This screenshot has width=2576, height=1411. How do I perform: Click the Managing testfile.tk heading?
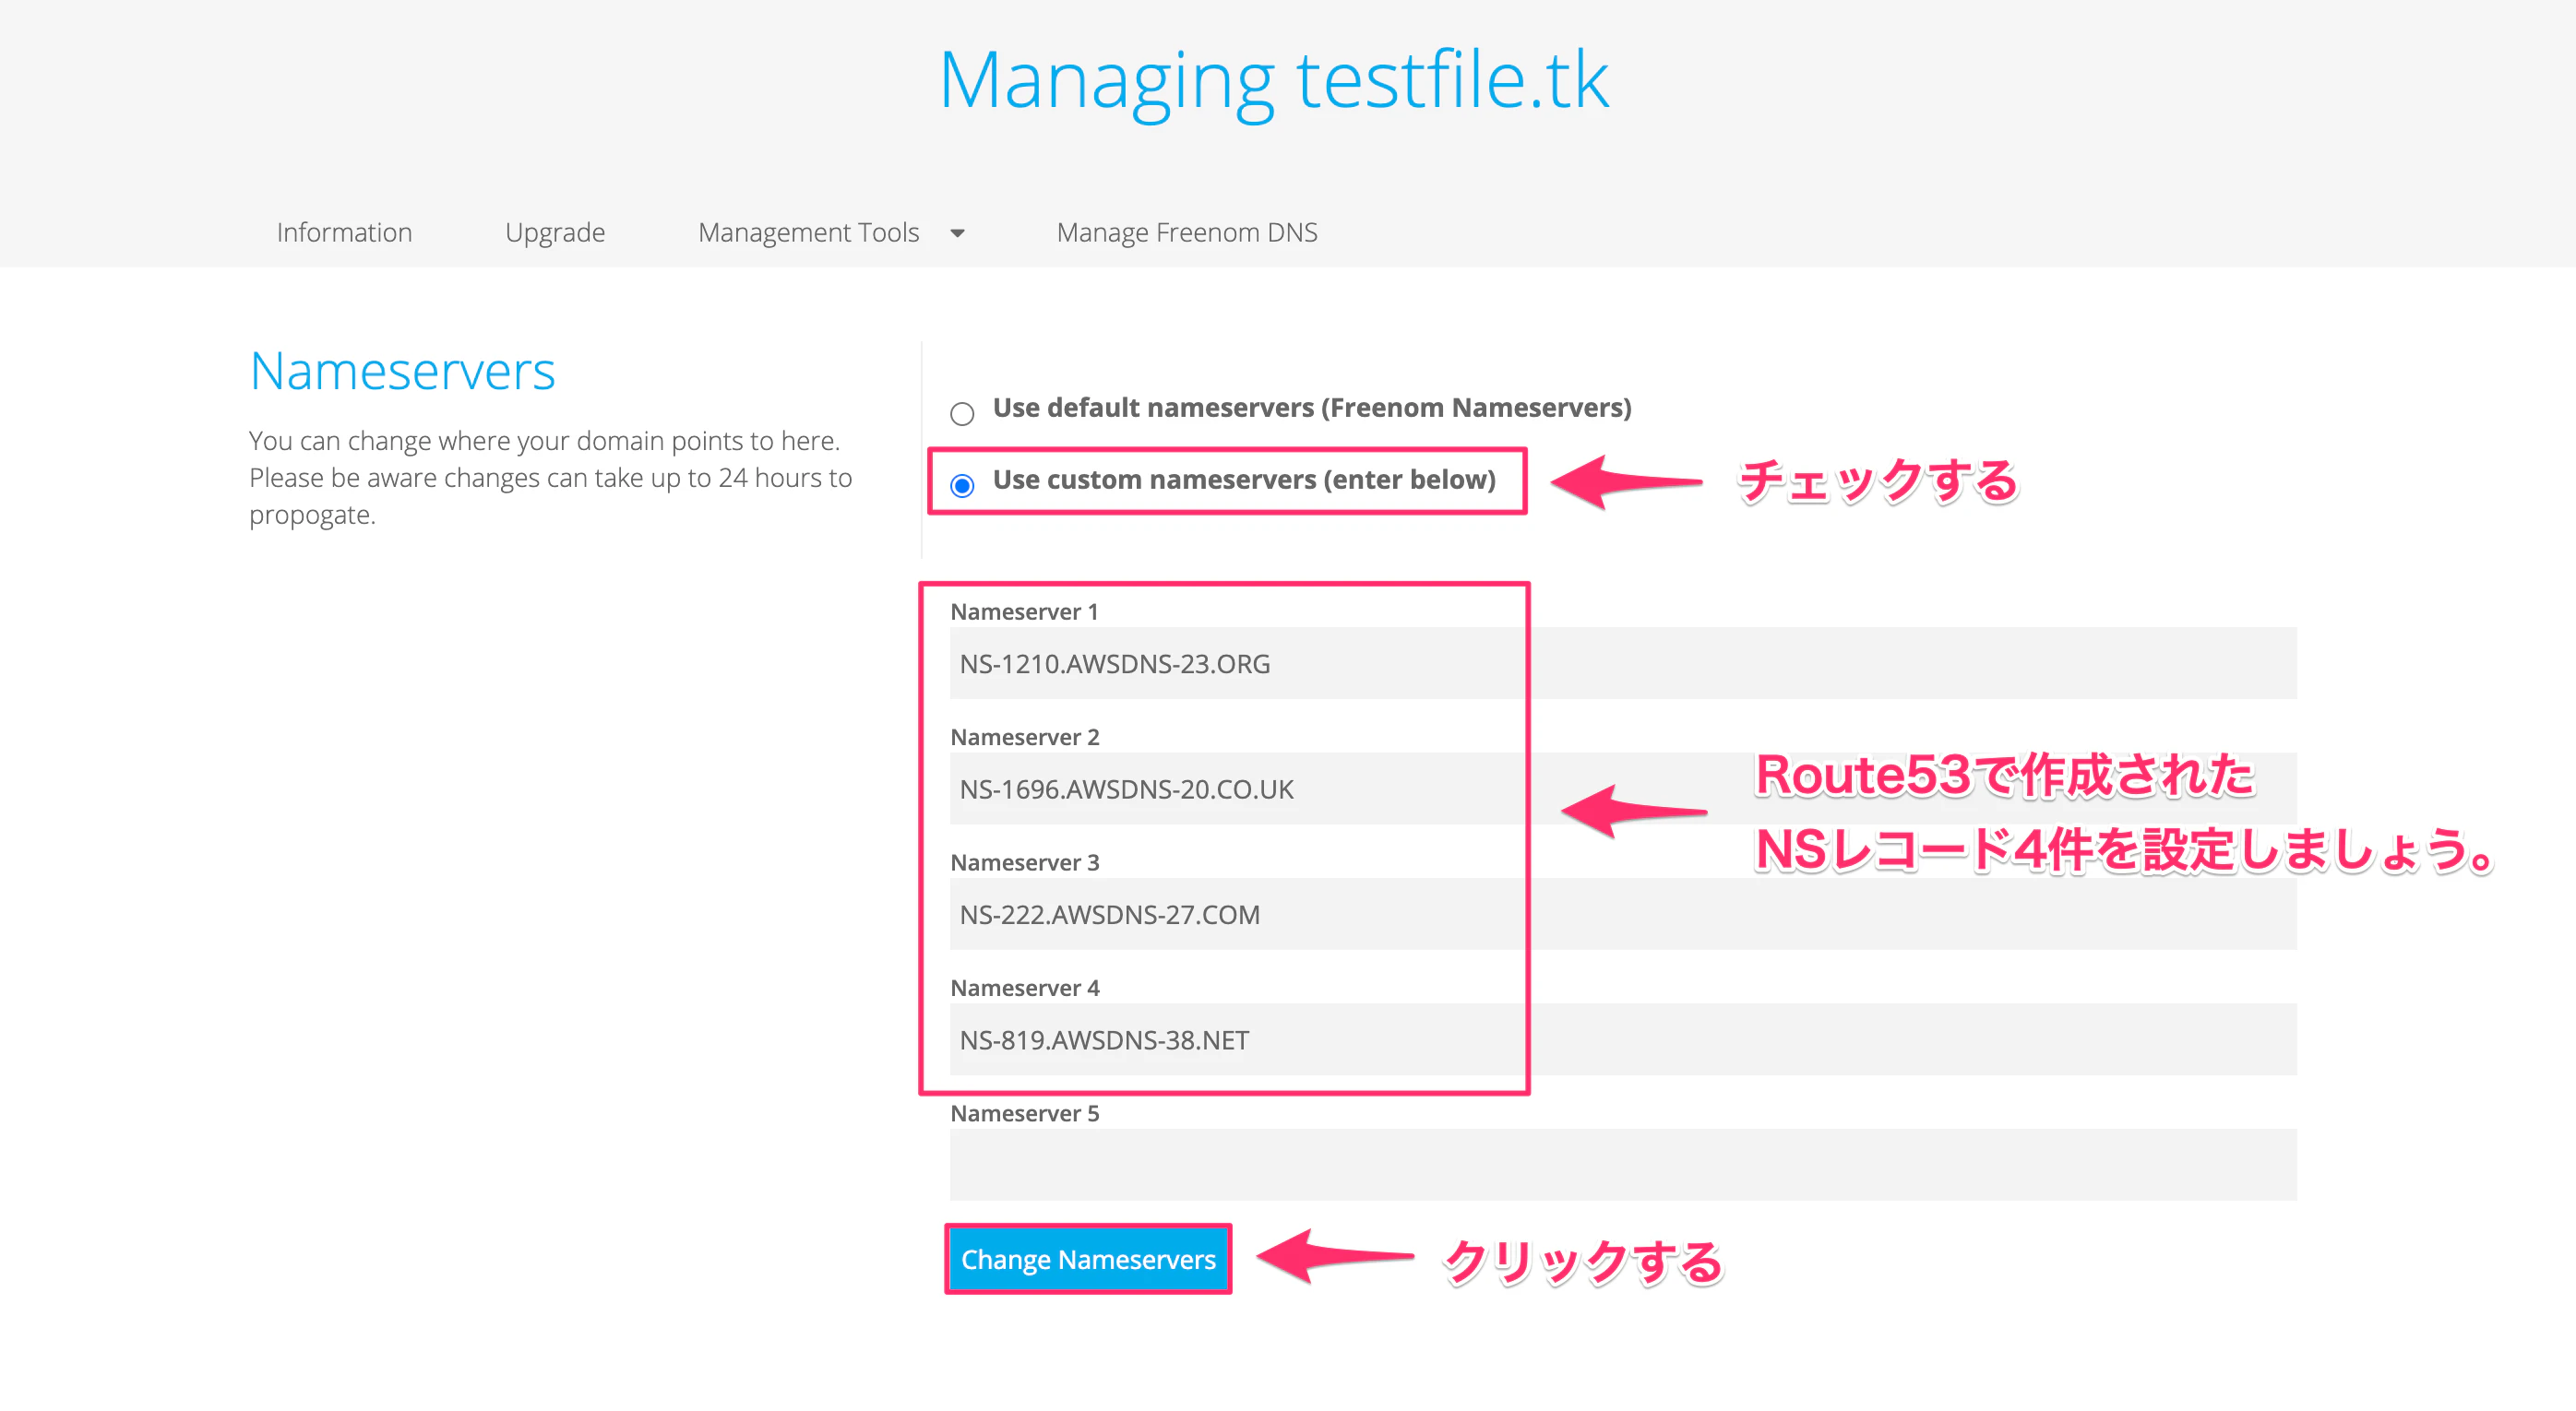click(x=1274, y=81)
